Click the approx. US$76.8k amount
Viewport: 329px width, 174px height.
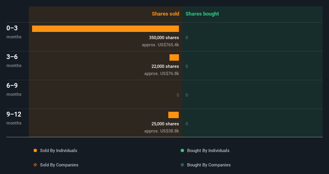(x=161, y=73)
